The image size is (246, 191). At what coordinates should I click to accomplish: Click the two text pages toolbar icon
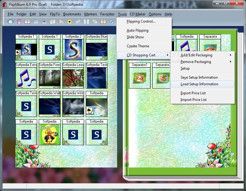pyautogui.click(x=53, y=21)
